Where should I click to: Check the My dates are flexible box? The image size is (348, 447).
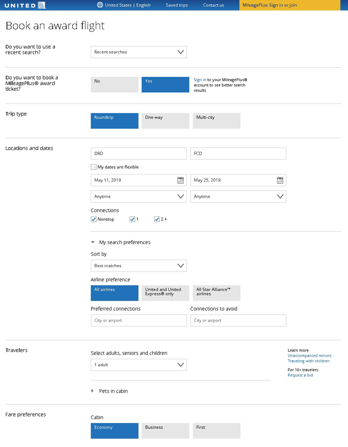(x=94, y=167)
